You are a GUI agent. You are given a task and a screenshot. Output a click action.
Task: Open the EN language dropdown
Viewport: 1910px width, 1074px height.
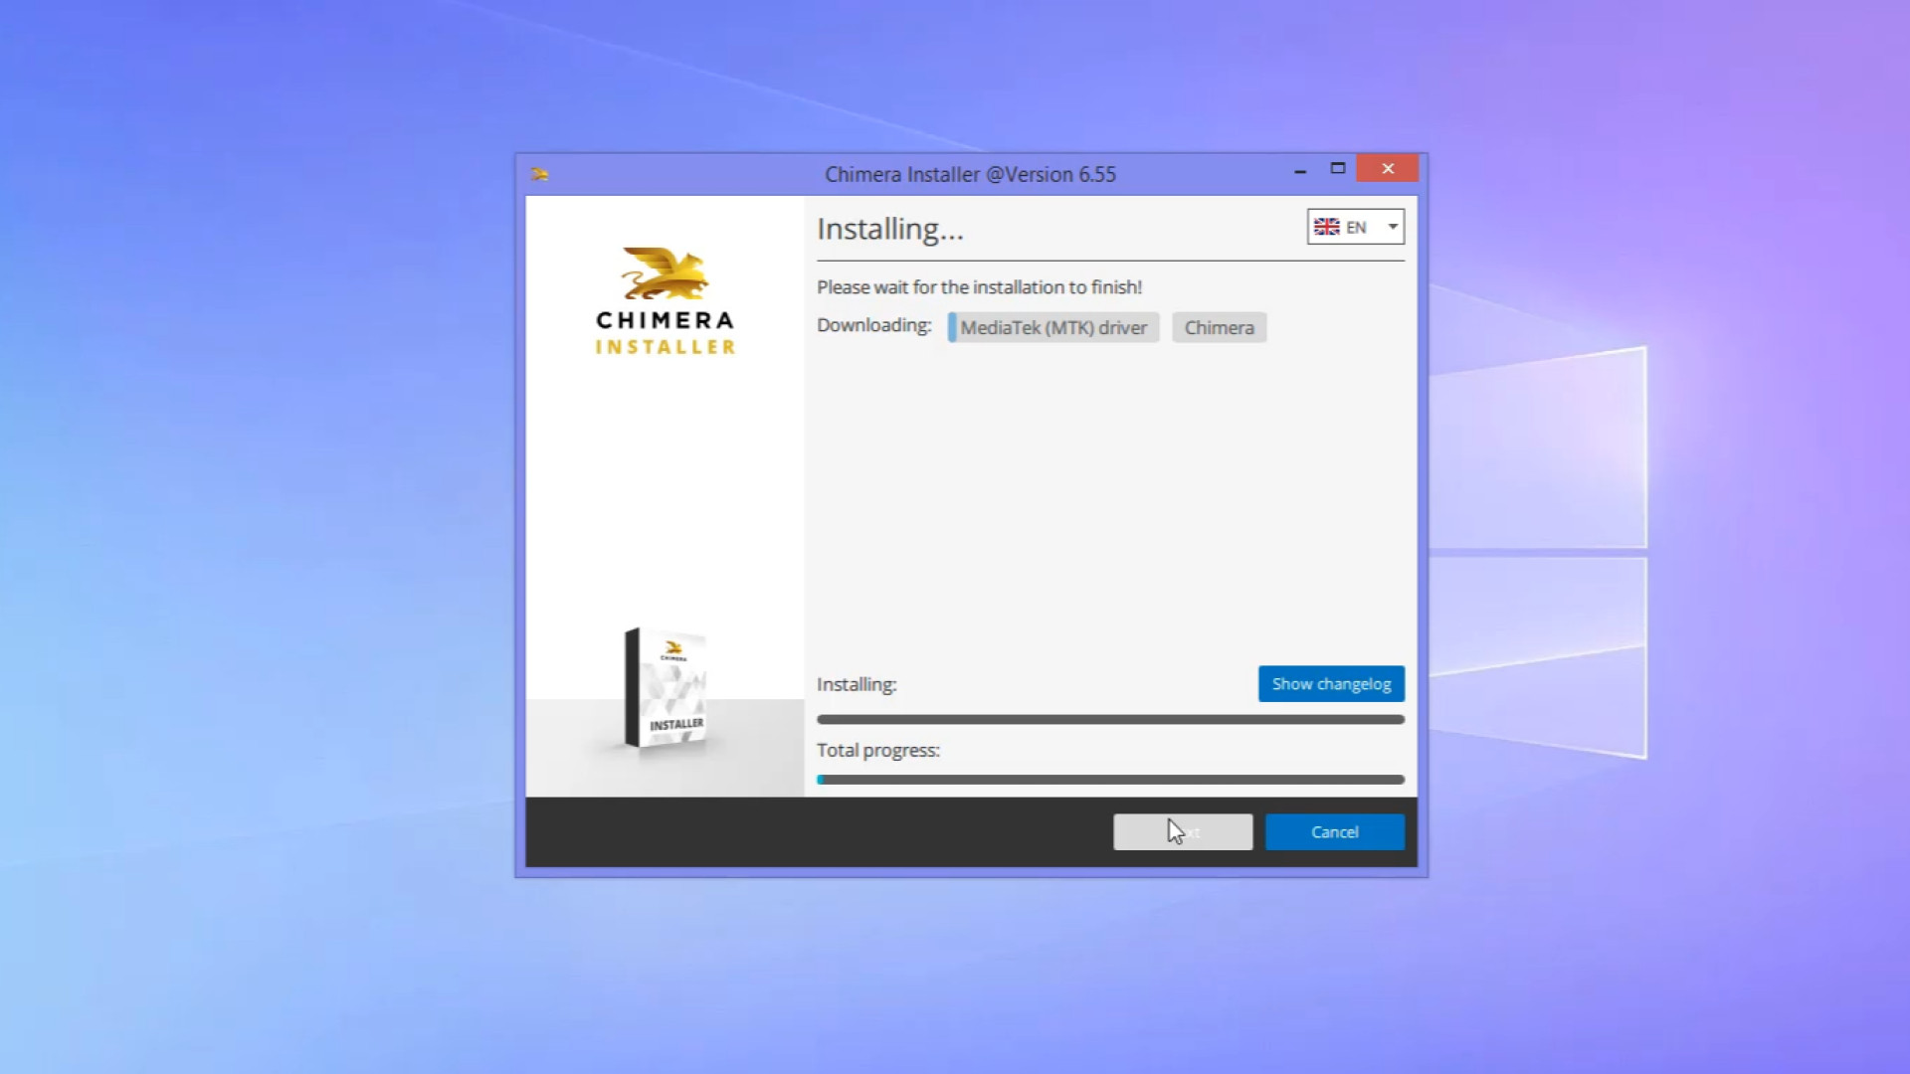(1355, 227)
